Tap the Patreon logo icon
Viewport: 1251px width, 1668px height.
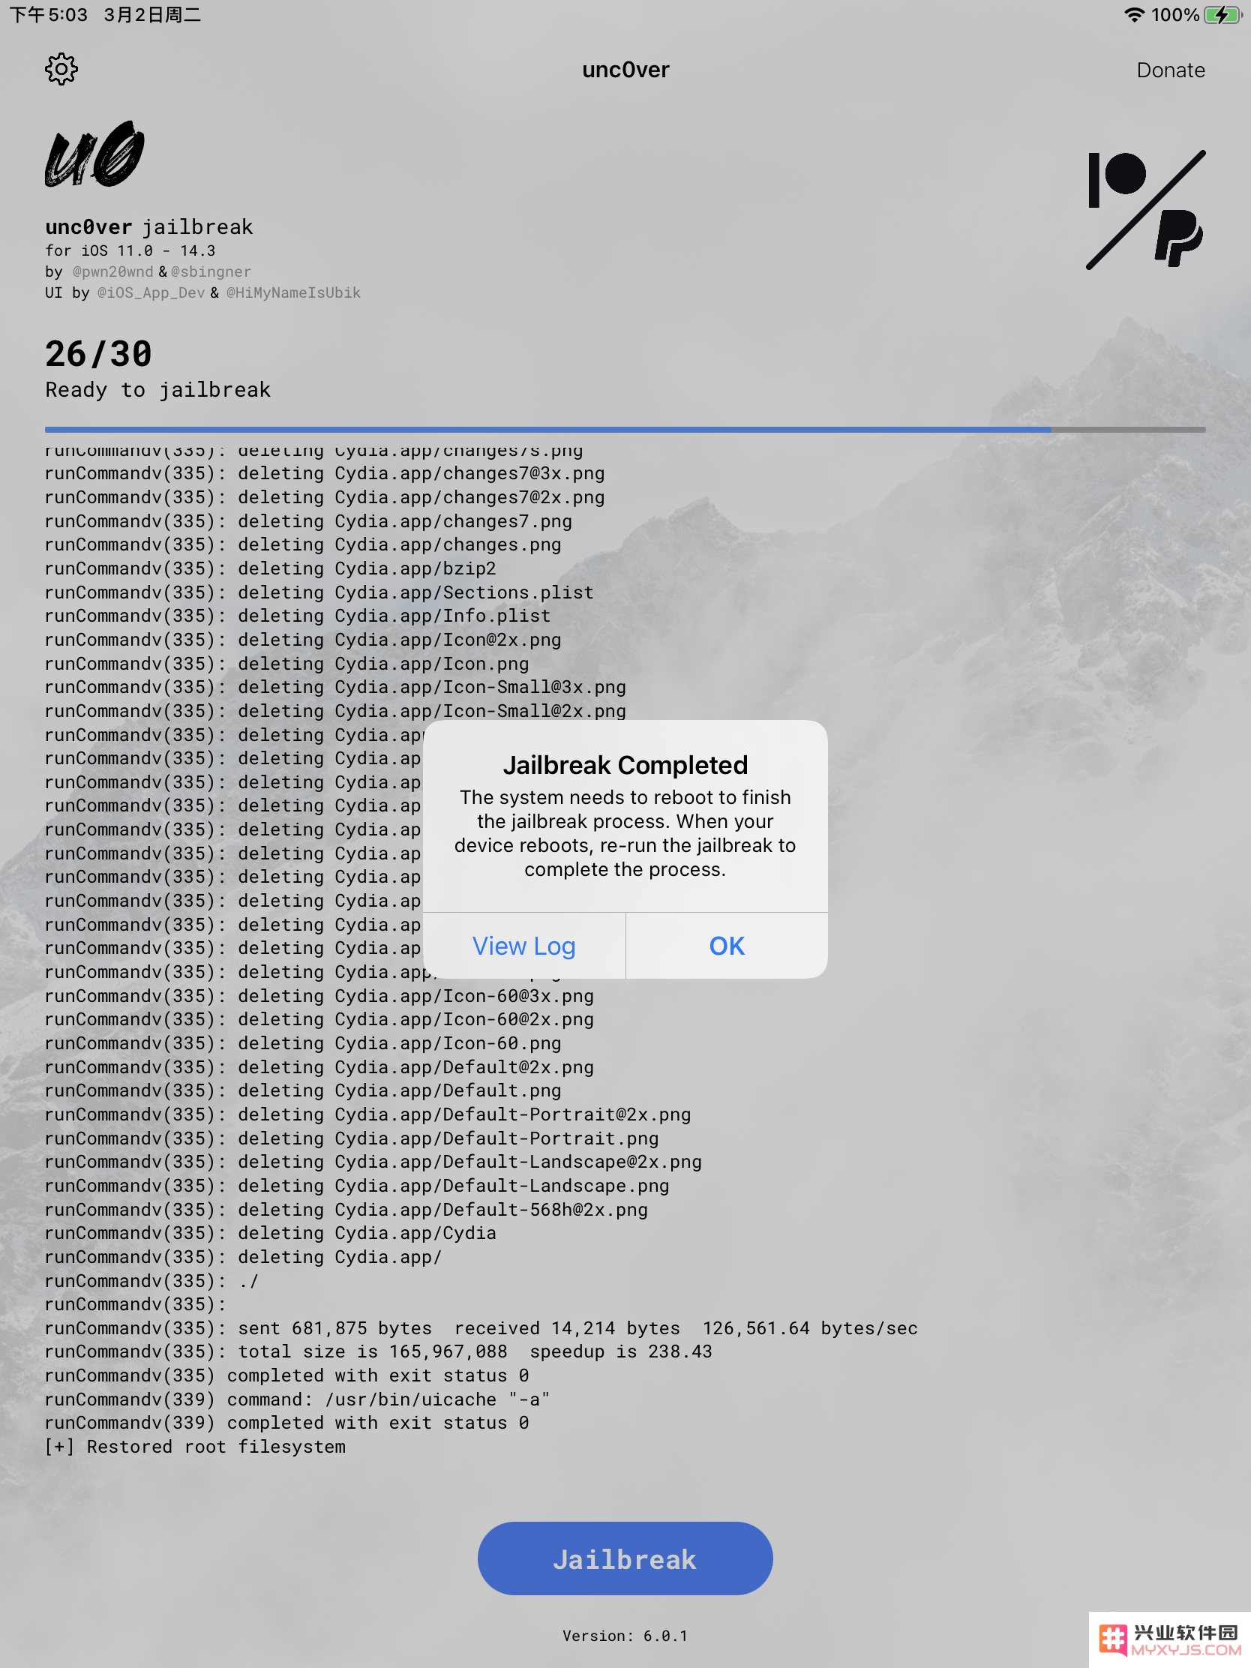(x=1117, y=179)
